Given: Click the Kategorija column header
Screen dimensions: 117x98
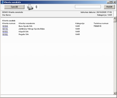Looking at the screenshot, I should (80, 24).
